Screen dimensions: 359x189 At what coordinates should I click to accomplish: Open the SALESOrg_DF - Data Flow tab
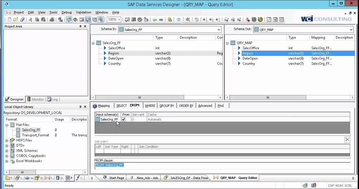186,178
